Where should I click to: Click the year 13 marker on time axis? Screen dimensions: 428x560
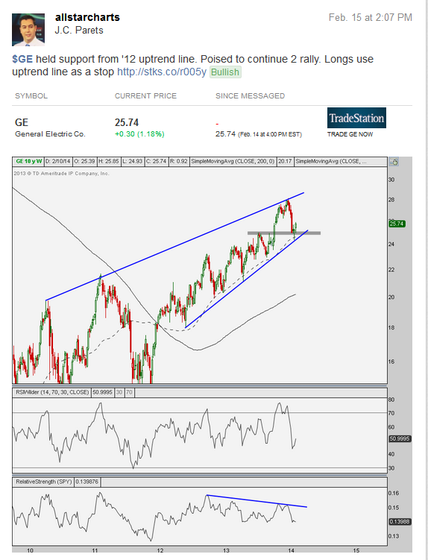click(x=226, y=550)
